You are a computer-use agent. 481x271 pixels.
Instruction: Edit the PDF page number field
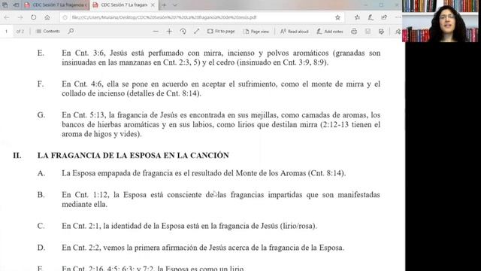pos(6,32)
